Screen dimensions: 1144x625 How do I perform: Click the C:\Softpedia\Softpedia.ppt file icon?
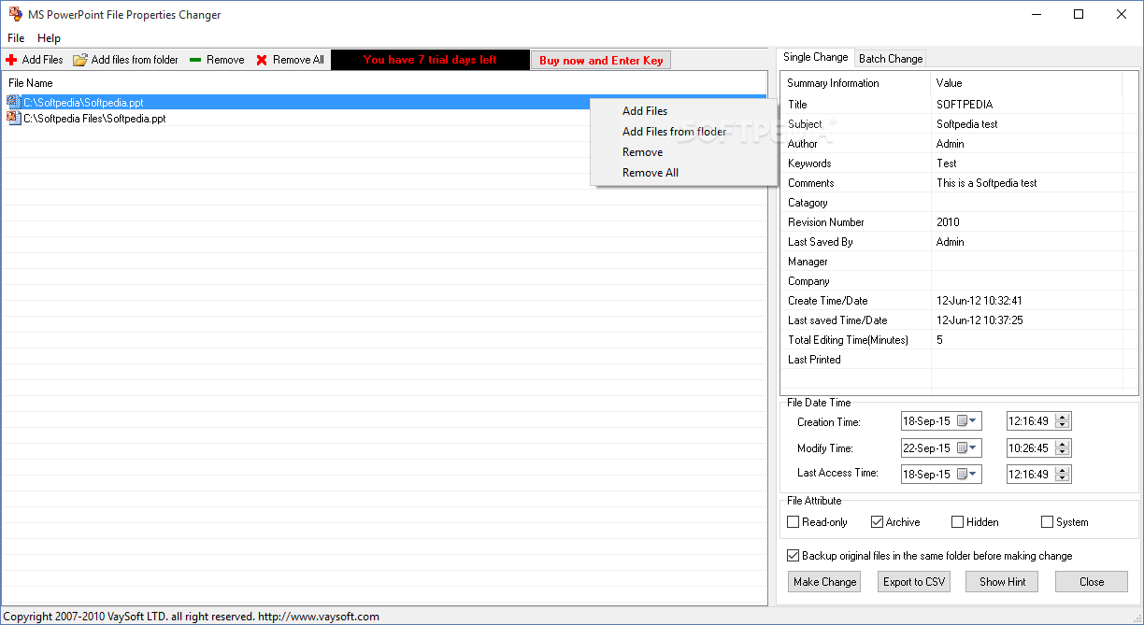pyautogui.click(x=14, y=102)
